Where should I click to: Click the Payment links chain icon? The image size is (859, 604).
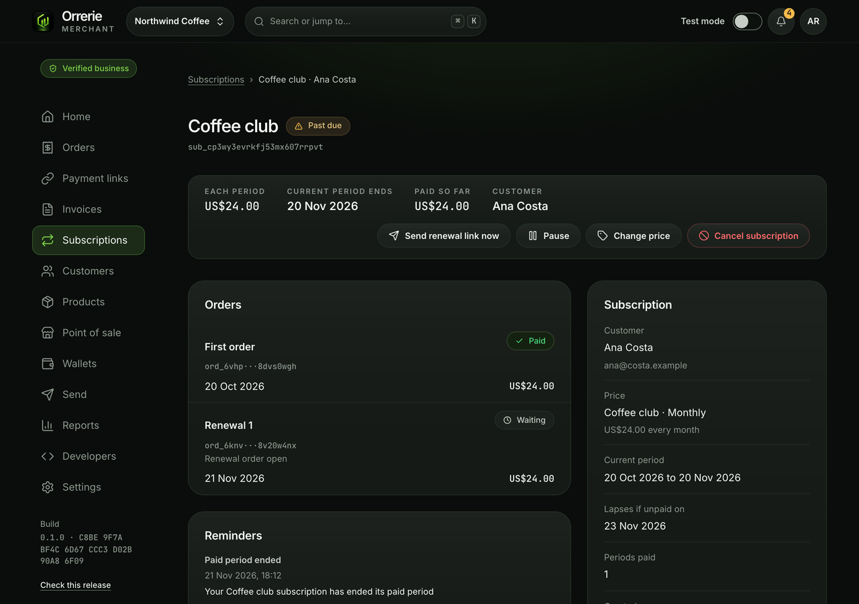point(48,179)
